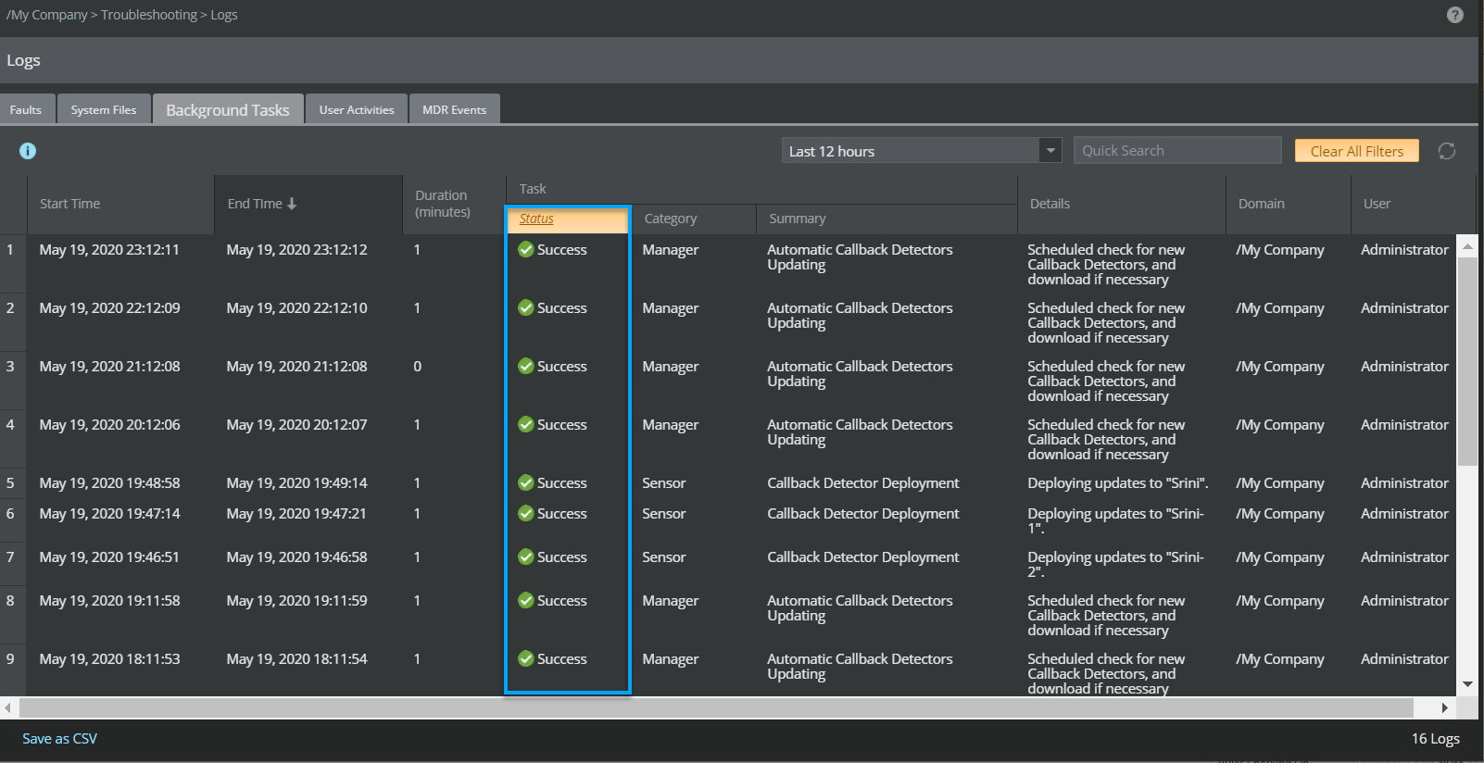Click 'Deploying updates to "Srini".' details
This screenshot has width=1484, height=763.
click(1118, 482)
